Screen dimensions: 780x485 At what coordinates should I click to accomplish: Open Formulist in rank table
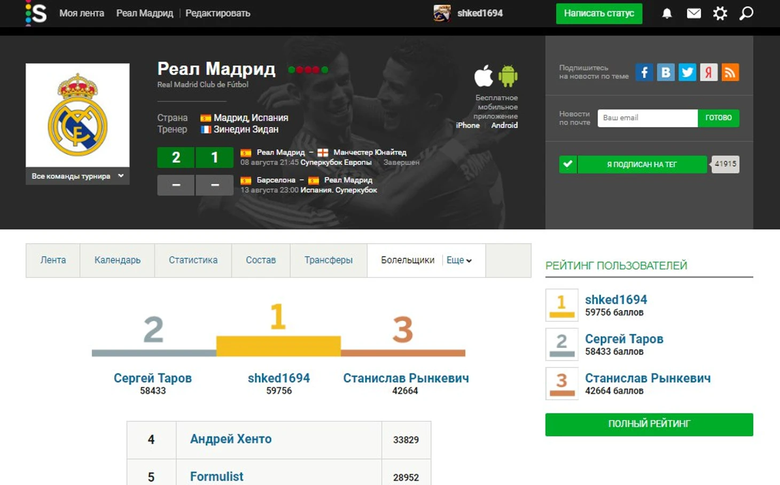216,476
